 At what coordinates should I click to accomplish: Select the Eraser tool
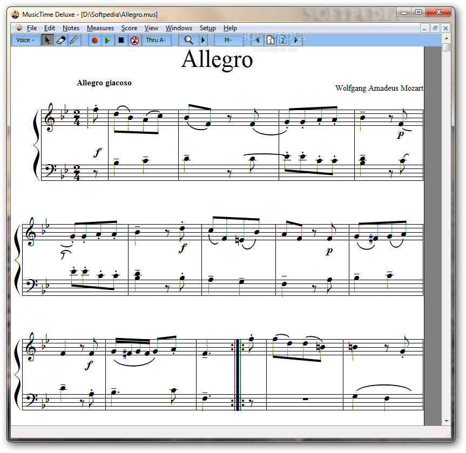pos(61,40)
